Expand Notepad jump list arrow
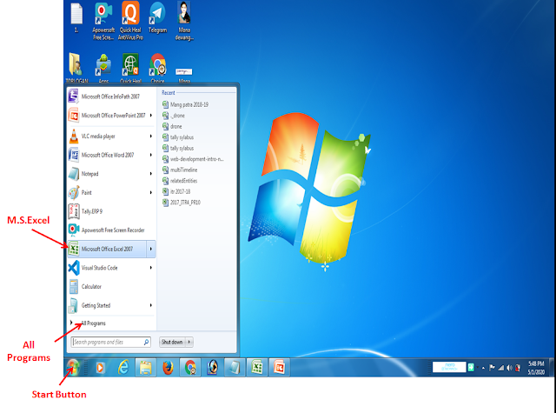The image size is (556, 413). (151, 174)
